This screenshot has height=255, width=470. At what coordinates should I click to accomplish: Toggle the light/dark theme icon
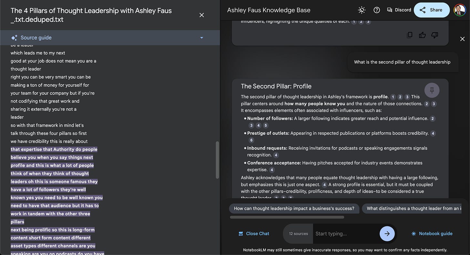tap(362, 10)
